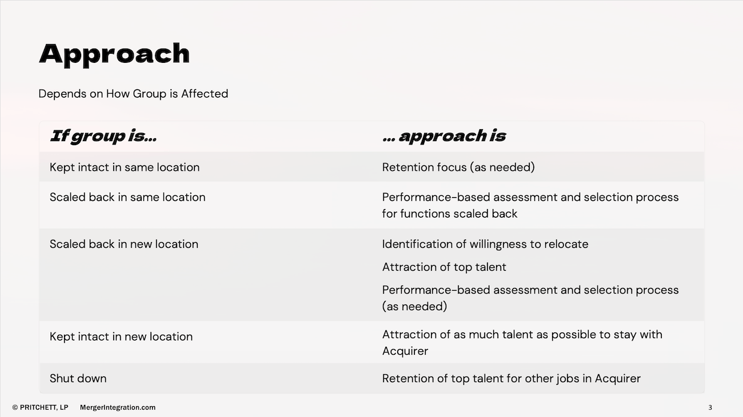Click the 'Shut down' row label
743x417 pixels.
[x=78, y=378]
